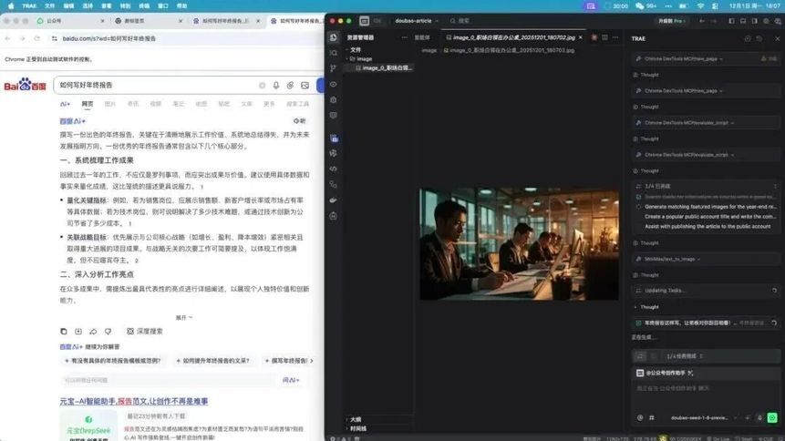Click the 'Assist with publishing the article' task row

pos(706,227)
